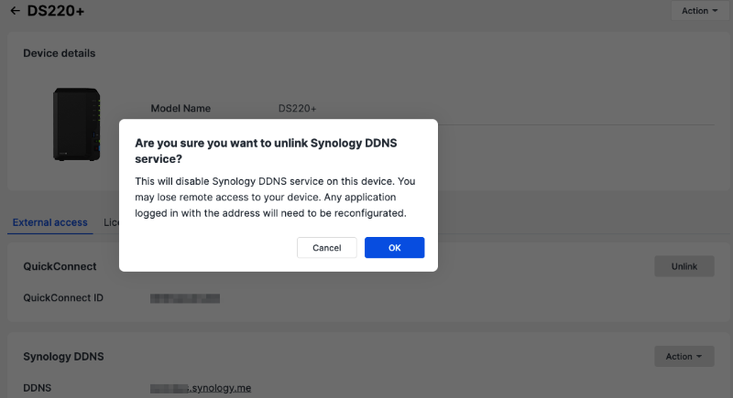
Task: Click the DS220+ NAS device image
Action: [76, 123]
